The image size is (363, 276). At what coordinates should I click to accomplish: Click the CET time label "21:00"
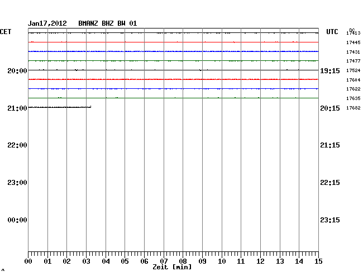point(17,108)
